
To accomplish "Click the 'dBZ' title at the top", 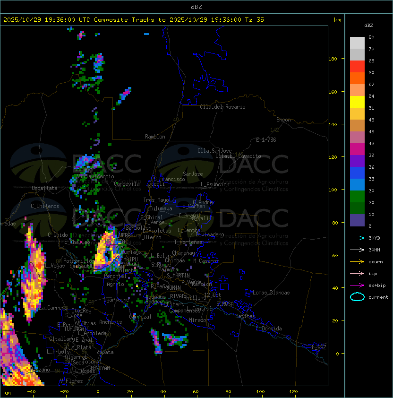I will (196, 7).
